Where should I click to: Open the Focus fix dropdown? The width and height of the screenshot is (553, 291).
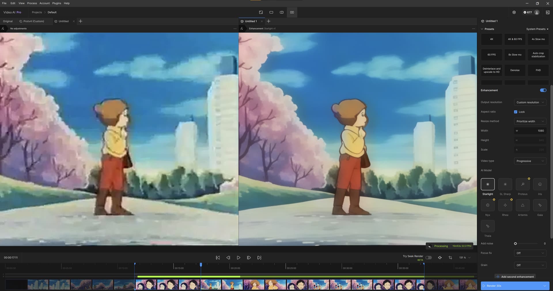530,253
